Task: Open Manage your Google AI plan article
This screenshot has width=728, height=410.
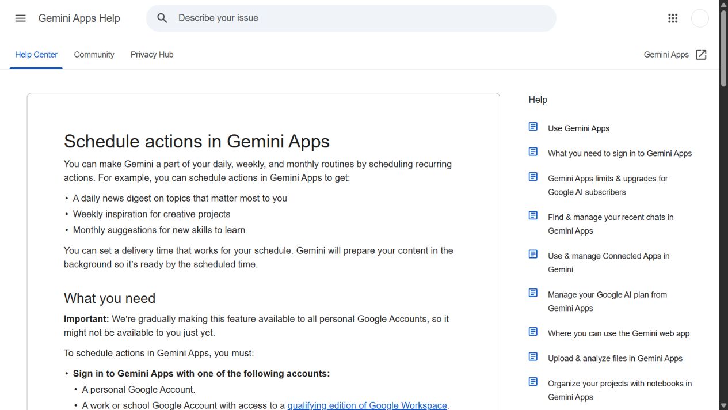Action: point(607,301)
